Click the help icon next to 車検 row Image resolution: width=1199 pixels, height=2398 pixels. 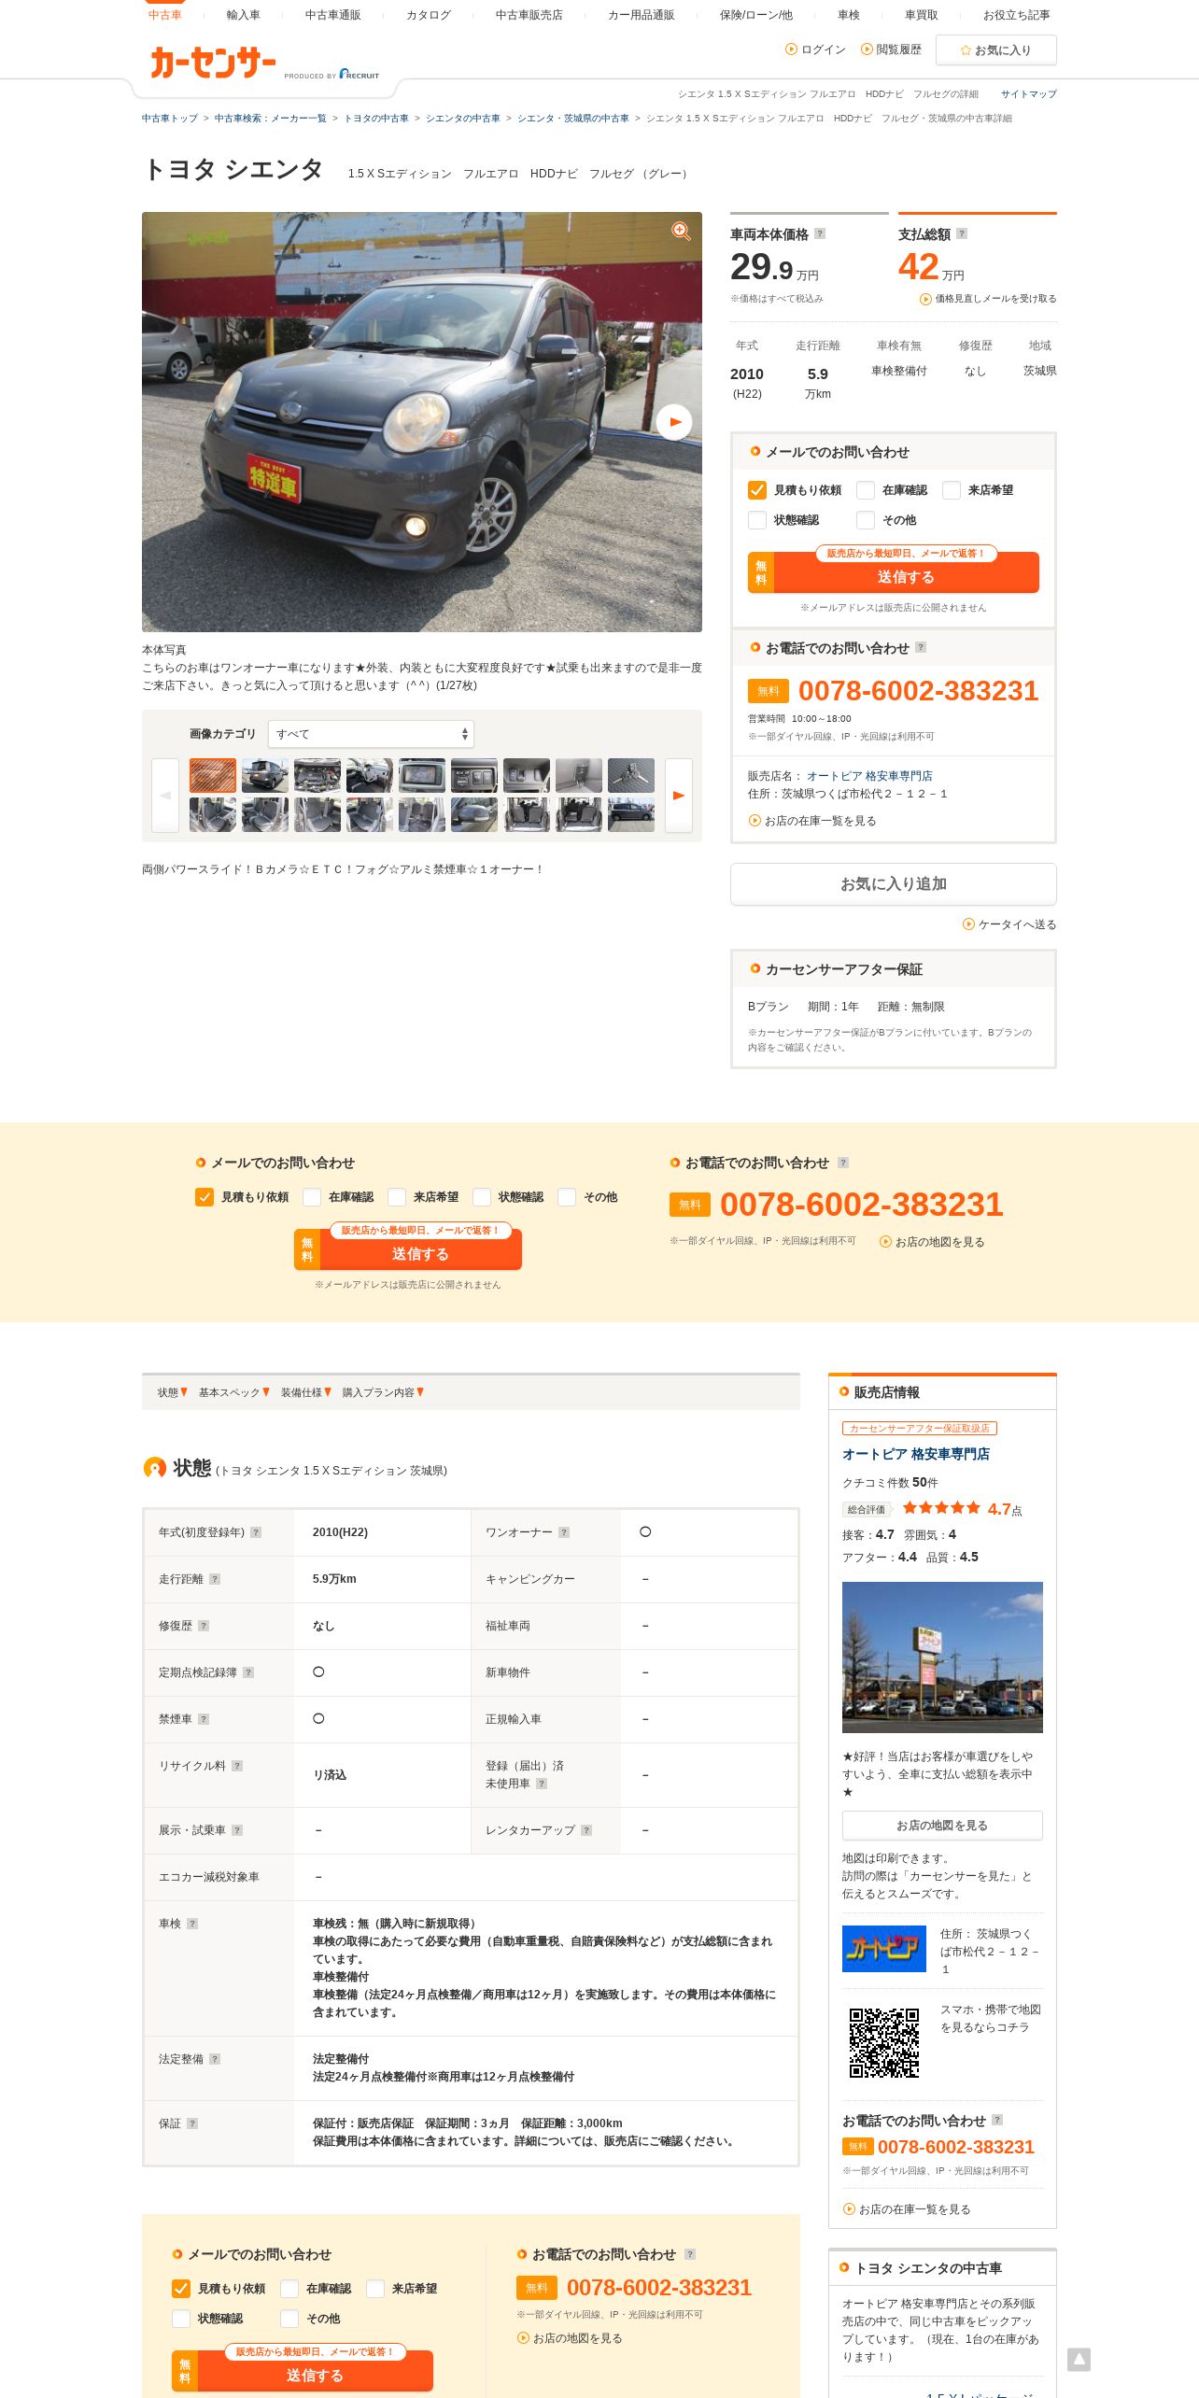pyautogui.click(x=192, y=1924)
